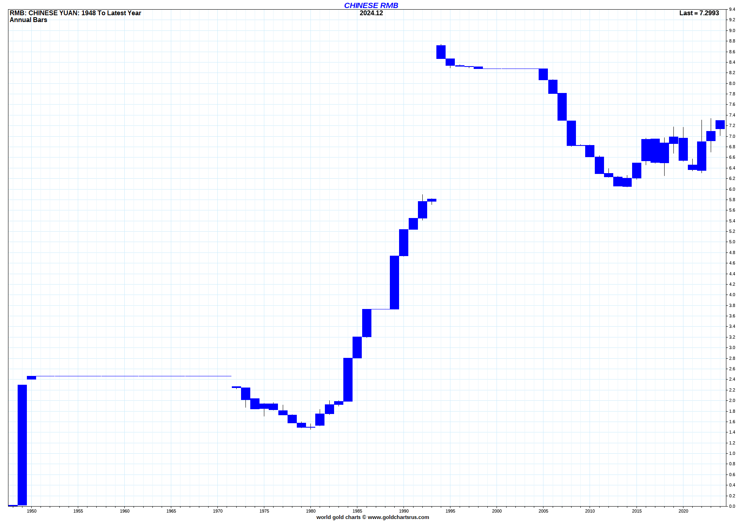
Task: Click the 2010 x-axis label
Action: coord(590,511)
